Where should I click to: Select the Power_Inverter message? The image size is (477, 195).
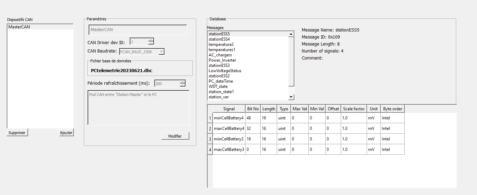(x=222, y=60)
